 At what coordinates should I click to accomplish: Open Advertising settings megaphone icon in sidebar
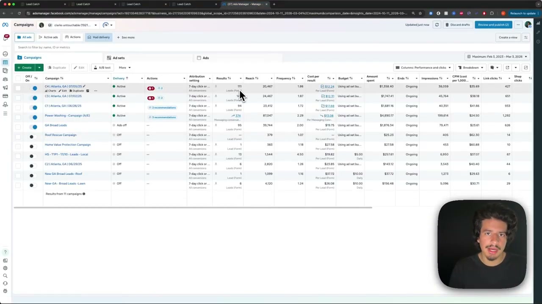point(5,87)
